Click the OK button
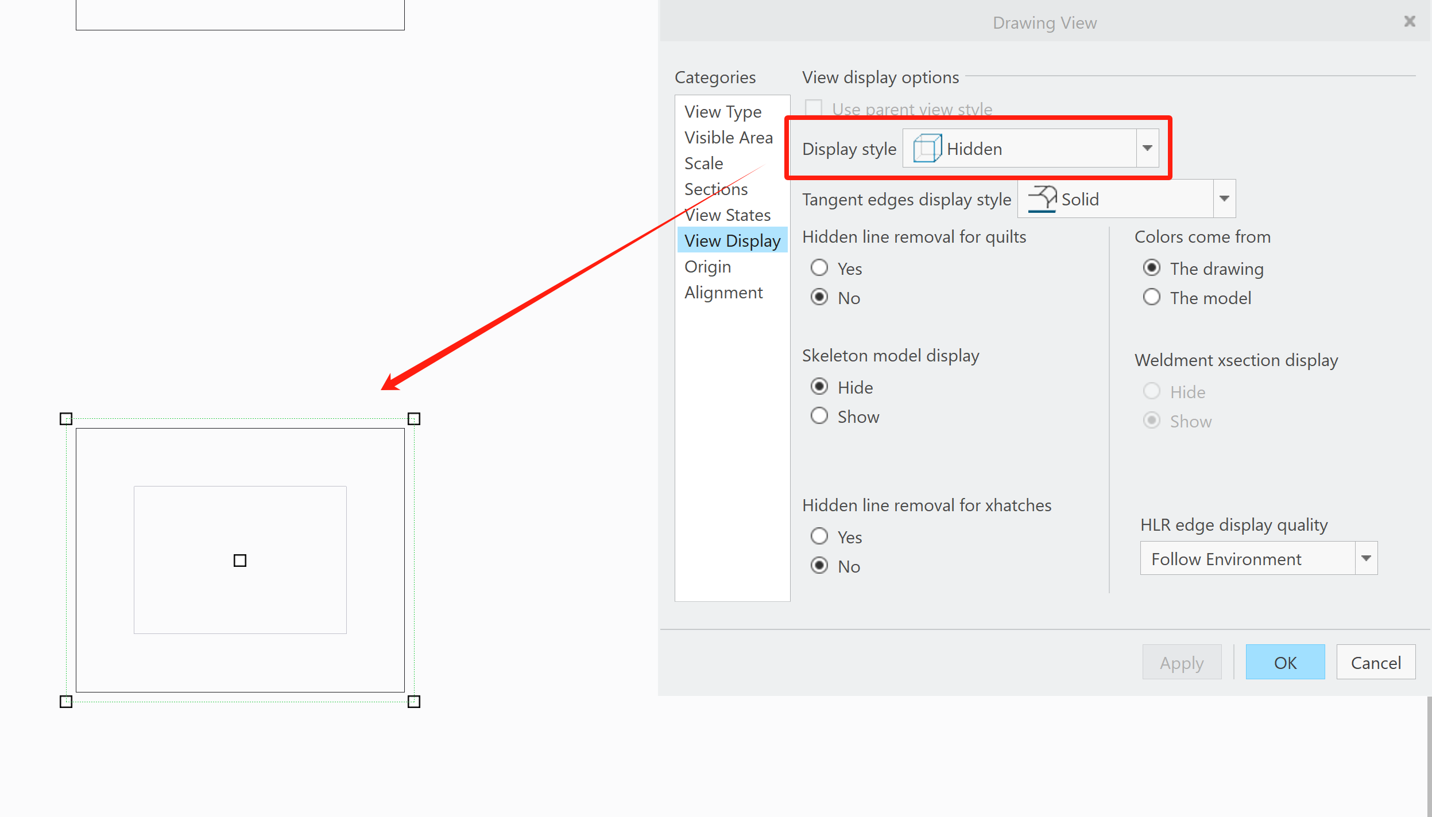 point(1286,662)
